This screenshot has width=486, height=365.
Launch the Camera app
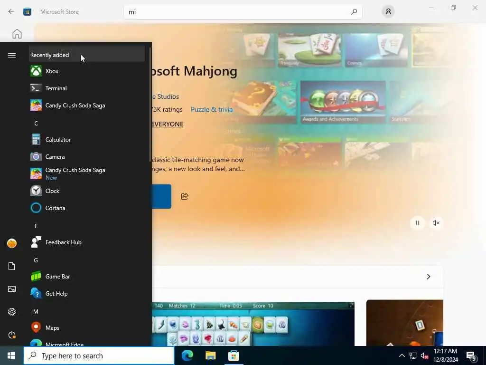click(87, 157)
